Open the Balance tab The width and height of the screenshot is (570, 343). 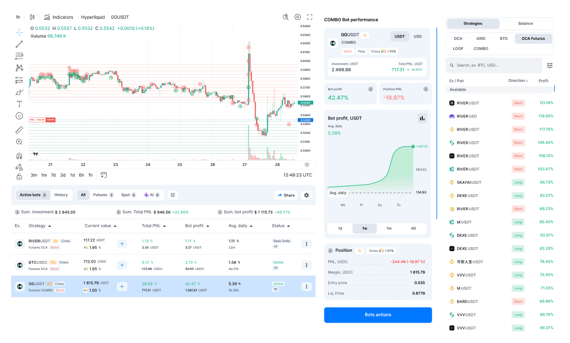point(526,24)
